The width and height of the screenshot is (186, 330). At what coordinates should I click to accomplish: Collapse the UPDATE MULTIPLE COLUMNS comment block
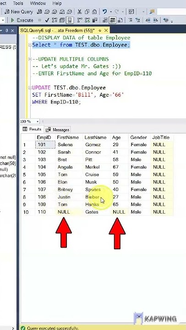pyautogui.click(x=30, y=59)
